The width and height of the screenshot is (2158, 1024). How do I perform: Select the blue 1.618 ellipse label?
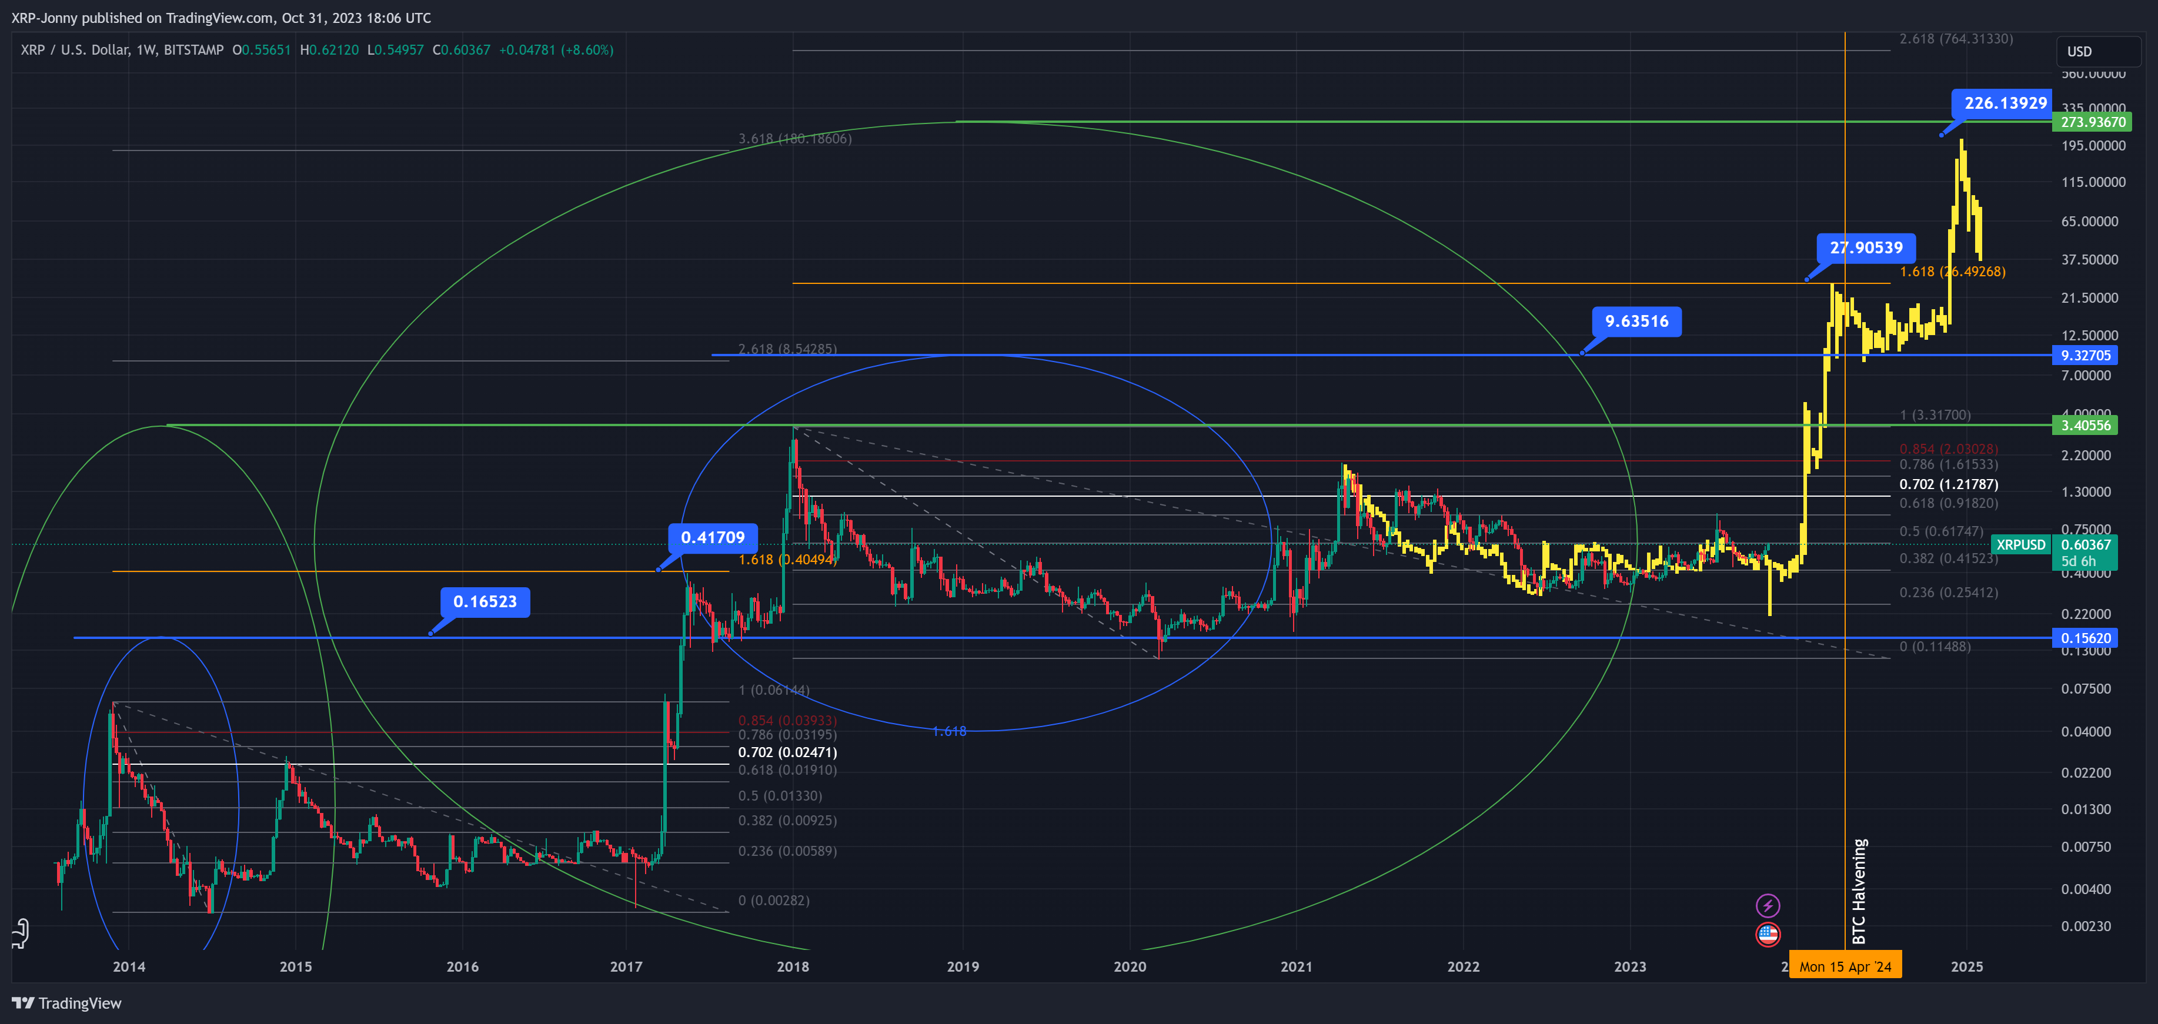(x=949, y=732)
